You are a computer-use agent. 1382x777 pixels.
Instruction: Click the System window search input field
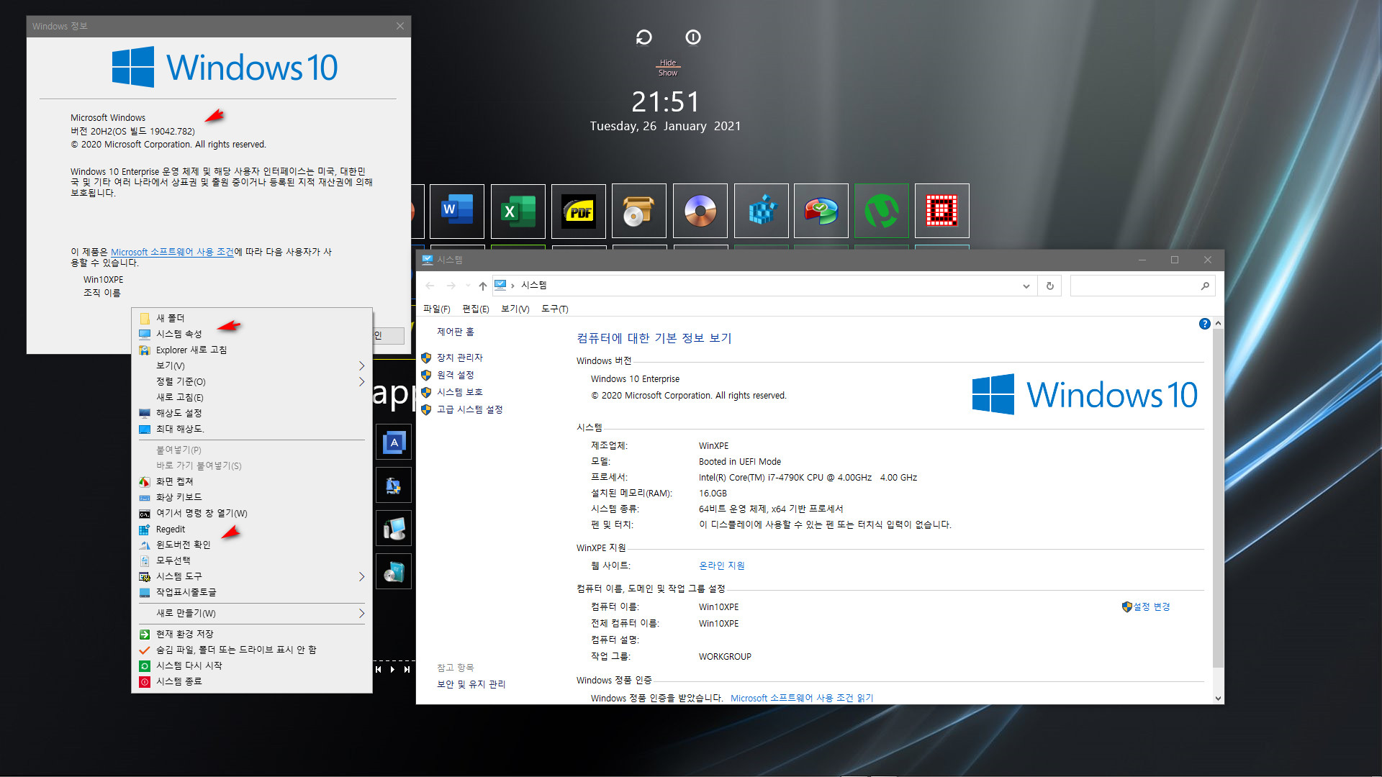(1134, 286)
